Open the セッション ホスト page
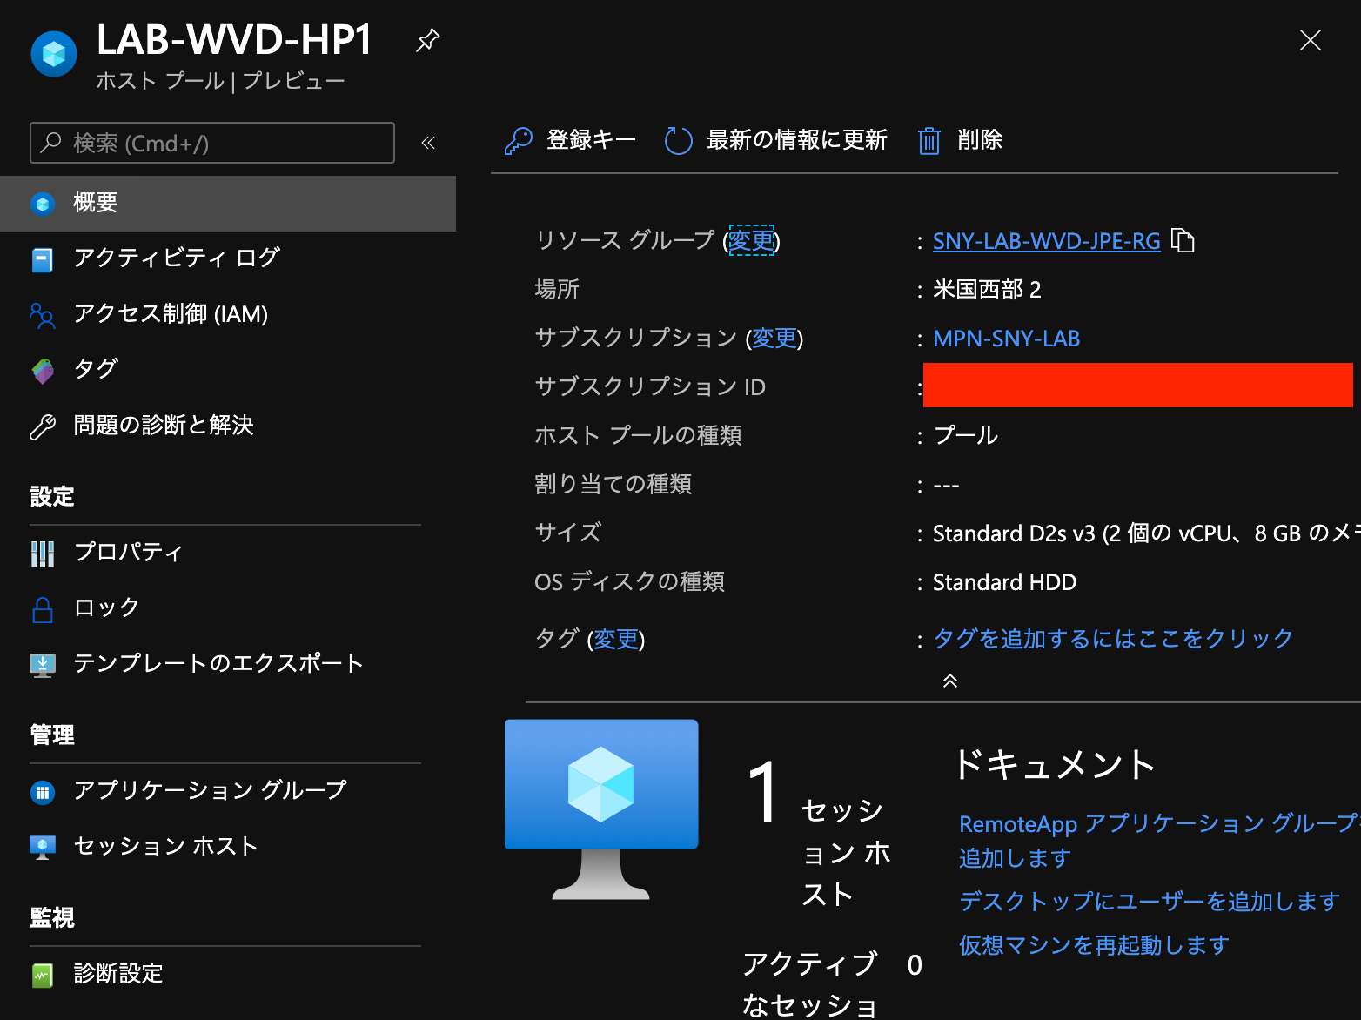This screenshot has width=1361, height=1020. 165,845
